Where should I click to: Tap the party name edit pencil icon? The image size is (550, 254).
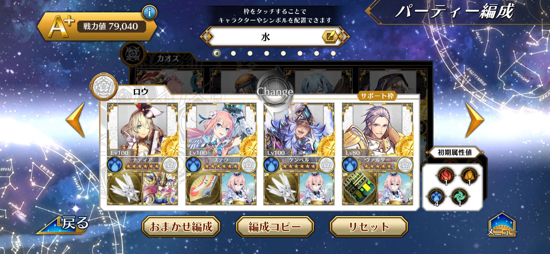pos(330,37)
